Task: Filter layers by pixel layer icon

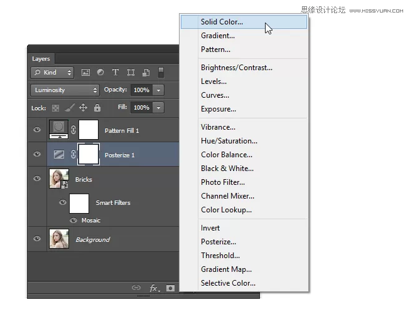Action: pos(85,73)
